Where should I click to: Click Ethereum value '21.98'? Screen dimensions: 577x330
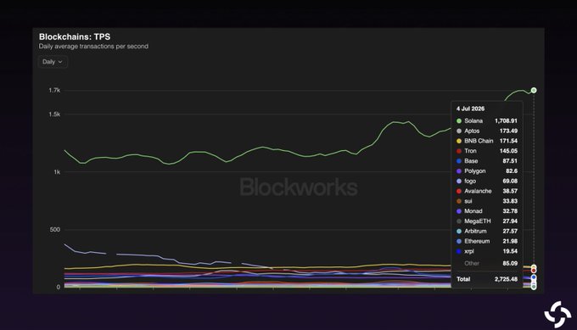click(510, 241)
